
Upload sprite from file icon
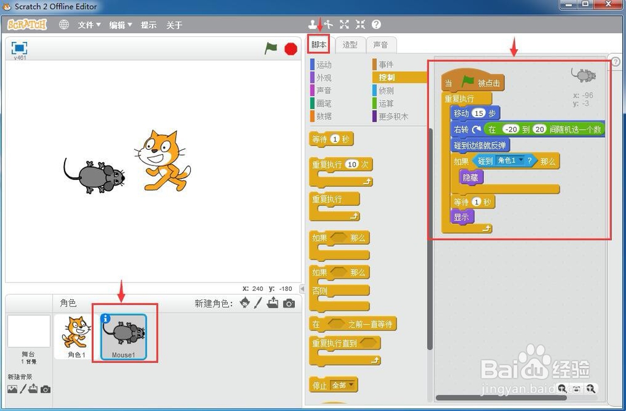pyautogui.click(x=273, y=303)
